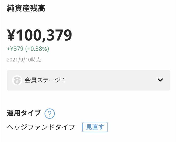Click the 会員ステージ text label
The image size is (178, 142).
[42, 80]
